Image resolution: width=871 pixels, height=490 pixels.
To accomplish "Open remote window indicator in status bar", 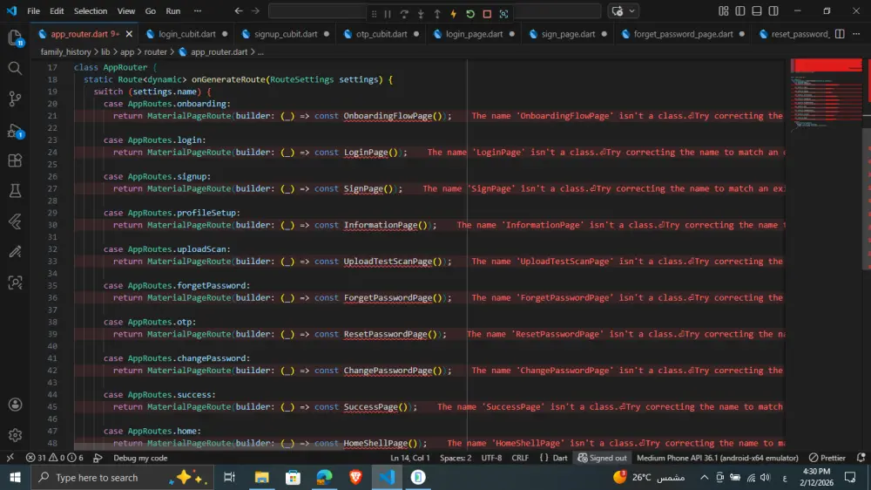I will tap(10, 458).
